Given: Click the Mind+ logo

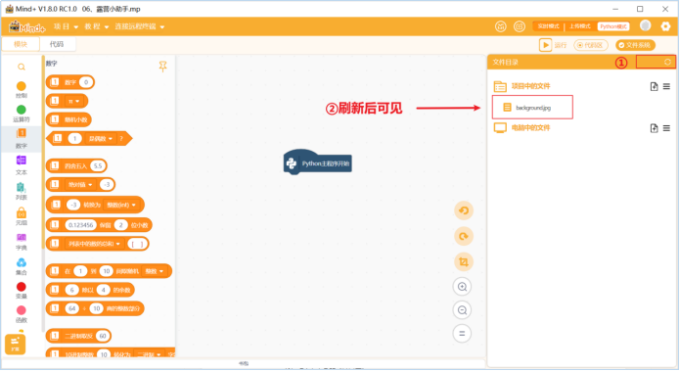Looking at the screenshot, I should 26,26.
